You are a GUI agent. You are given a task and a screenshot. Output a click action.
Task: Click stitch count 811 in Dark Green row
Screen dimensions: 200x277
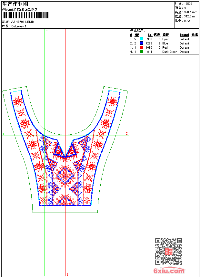(150, 52)
